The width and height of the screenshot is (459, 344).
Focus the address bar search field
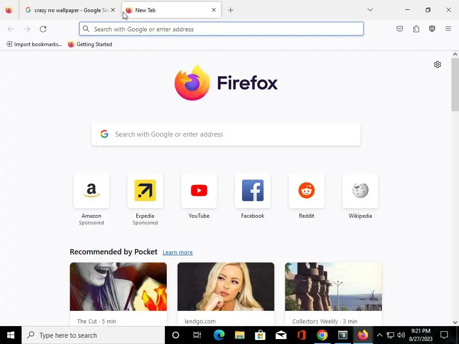[x=221, y=29]
